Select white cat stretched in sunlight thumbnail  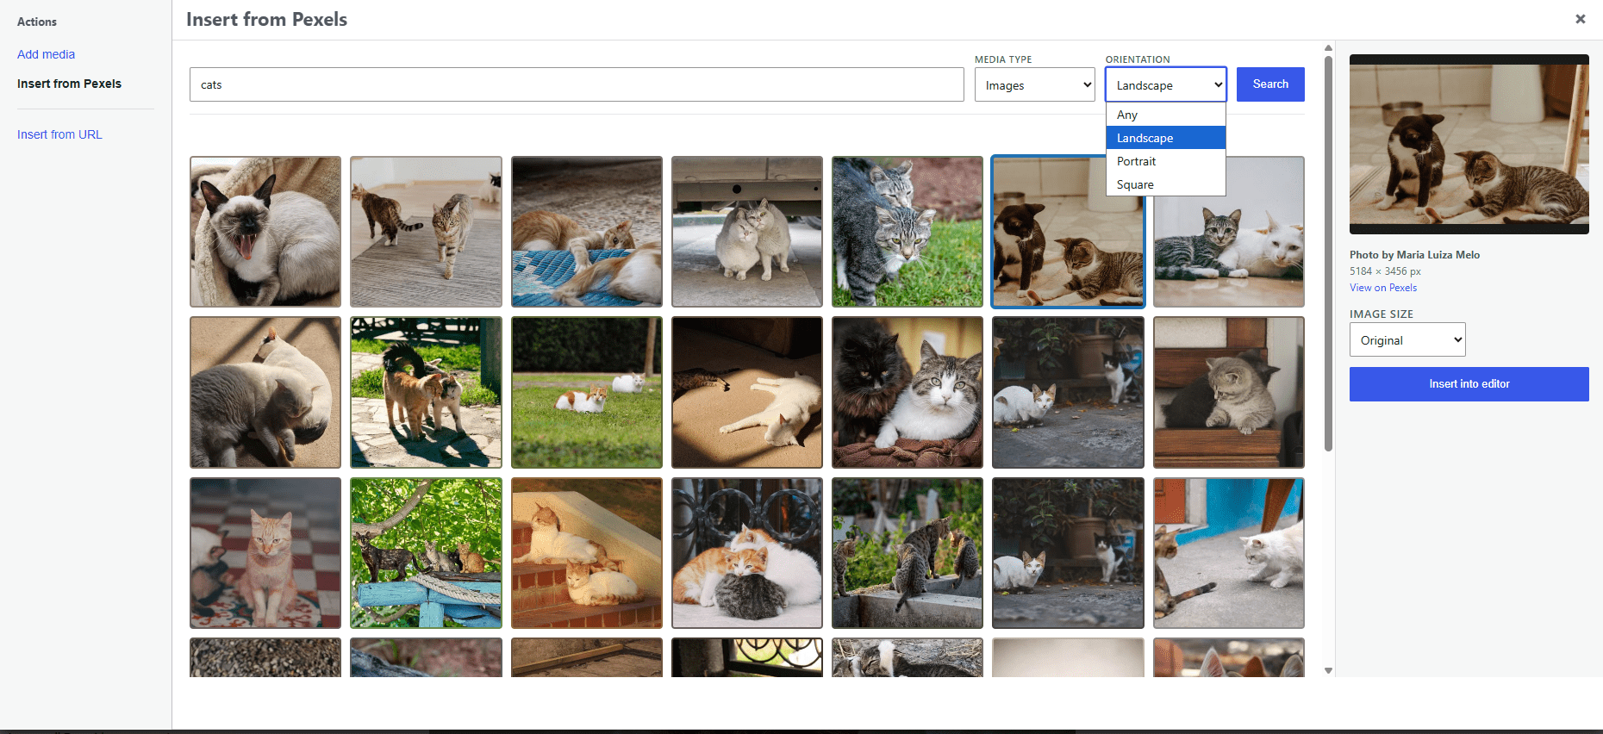[747, 392]
